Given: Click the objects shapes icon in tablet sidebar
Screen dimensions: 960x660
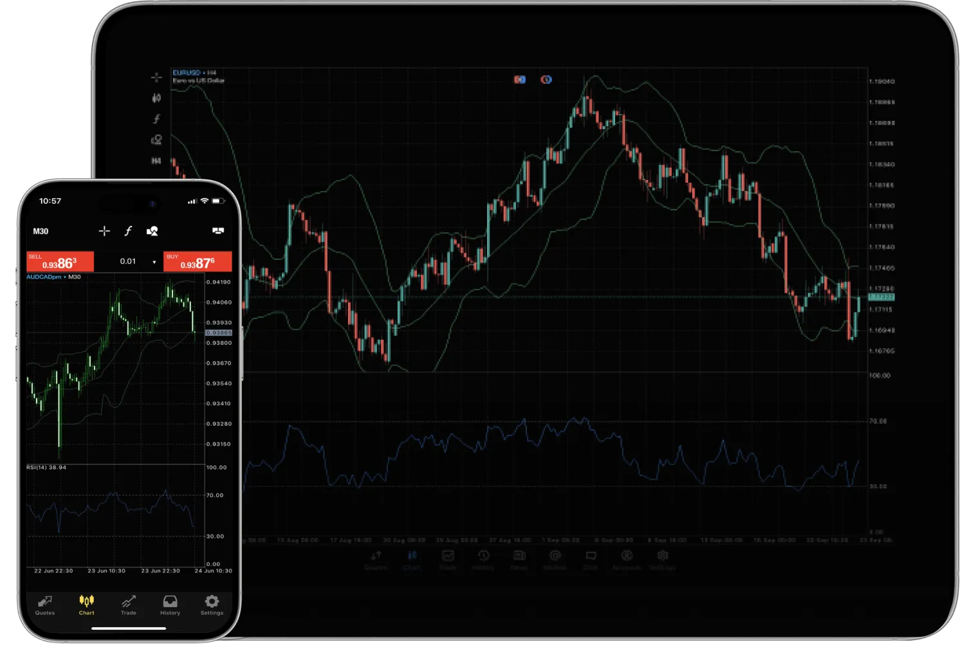Looking at the screenshot, I should point(156,140).
